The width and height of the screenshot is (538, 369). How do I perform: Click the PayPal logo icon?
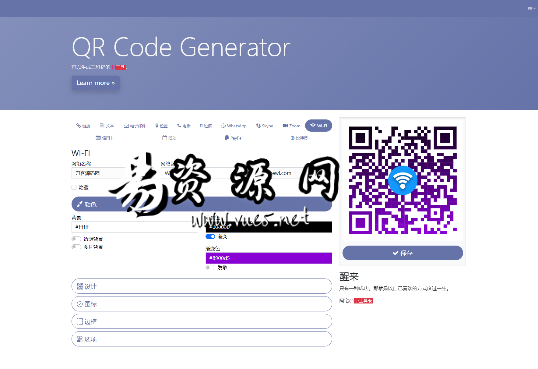click(227, 138)
